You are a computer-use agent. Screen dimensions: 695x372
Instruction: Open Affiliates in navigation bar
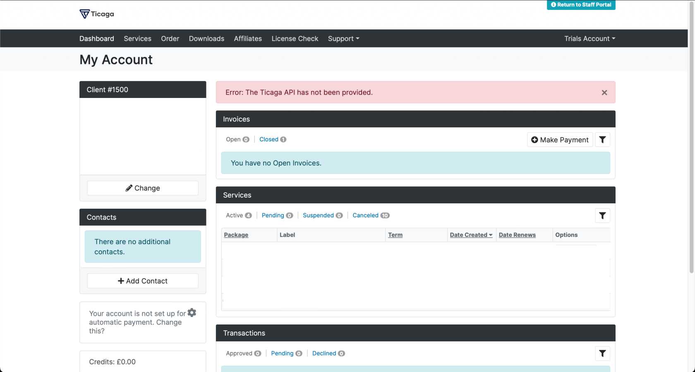coord(248,38)
